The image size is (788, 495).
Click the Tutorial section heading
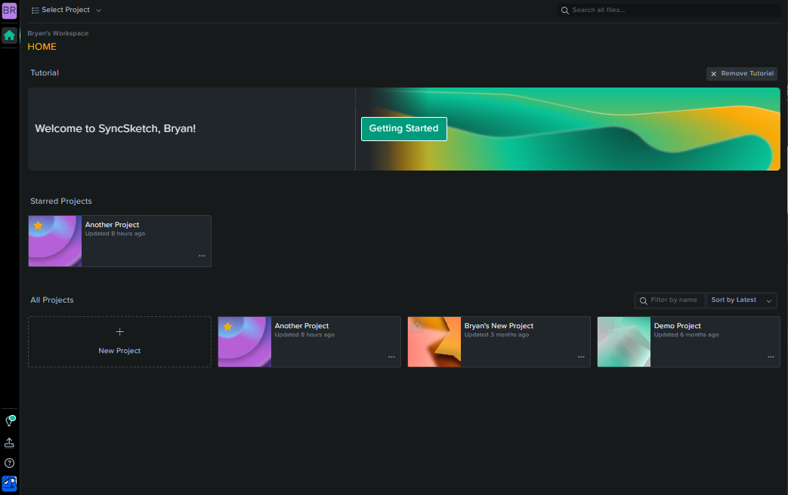click(45, 72)
